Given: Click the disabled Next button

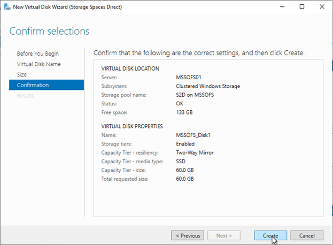Looking at the screenshot, I should tap(224, 235).
